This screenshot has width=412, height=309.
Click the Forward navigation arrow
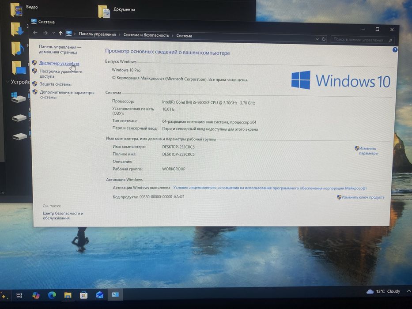45,33
